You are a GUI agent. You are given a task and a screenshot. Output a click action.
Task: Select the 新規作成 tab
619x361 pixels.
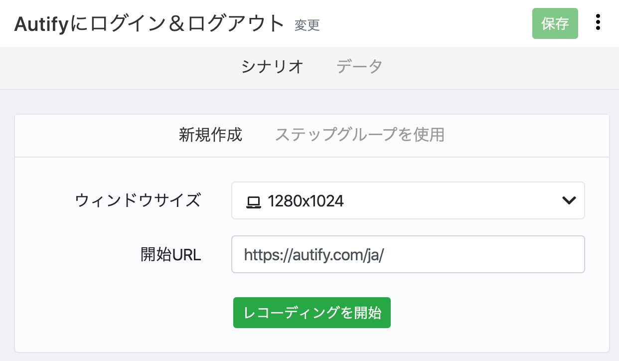tap(210, 135)
